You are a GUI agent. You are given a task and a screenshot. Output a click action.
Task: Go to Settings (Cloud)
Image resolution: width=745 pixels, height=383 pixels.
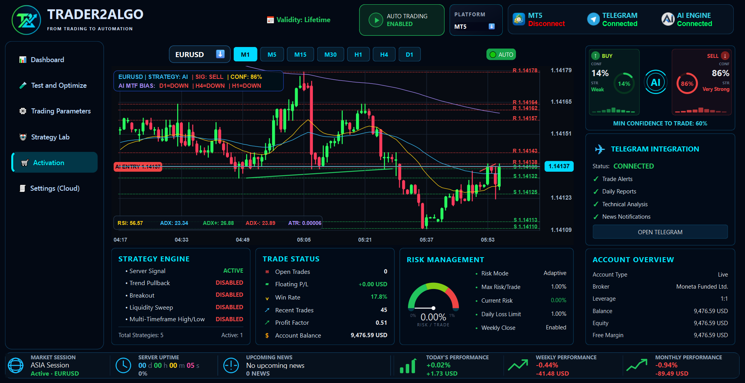point(55,188)
